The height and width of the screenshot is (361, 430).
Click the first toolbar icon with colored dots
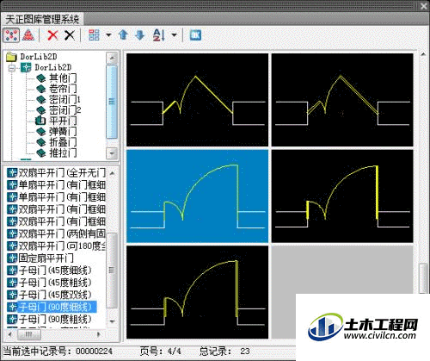coord(11,35)
